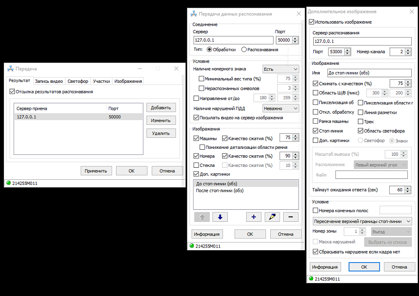Click the title bar icon of Передача данных распознавания

point(193,14)
